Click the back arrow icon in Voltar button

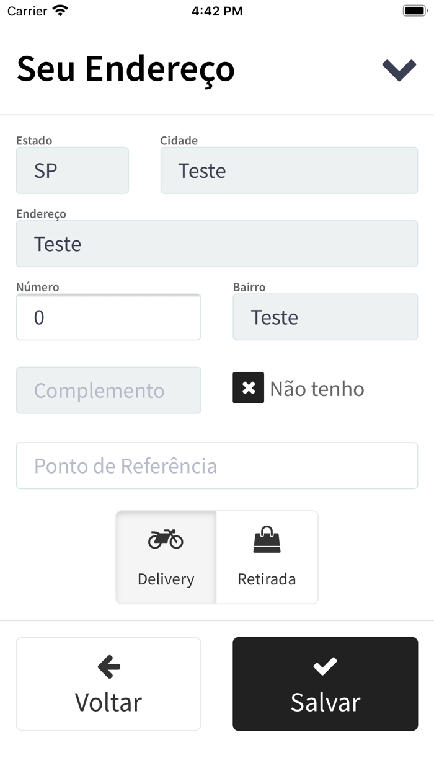[108, 666]
